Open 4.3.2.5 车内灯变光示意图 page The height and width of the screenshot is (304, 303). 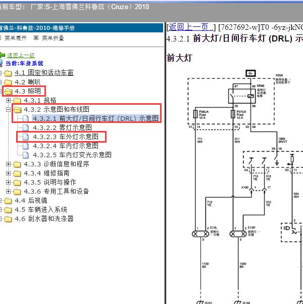click(72, 155)
